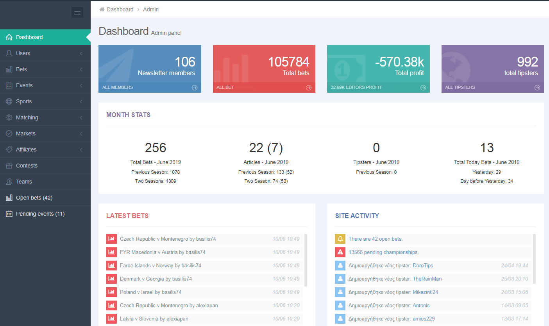Click the Latest Bets list scrollbar
The image size is (549, 326).
(306, 260)
